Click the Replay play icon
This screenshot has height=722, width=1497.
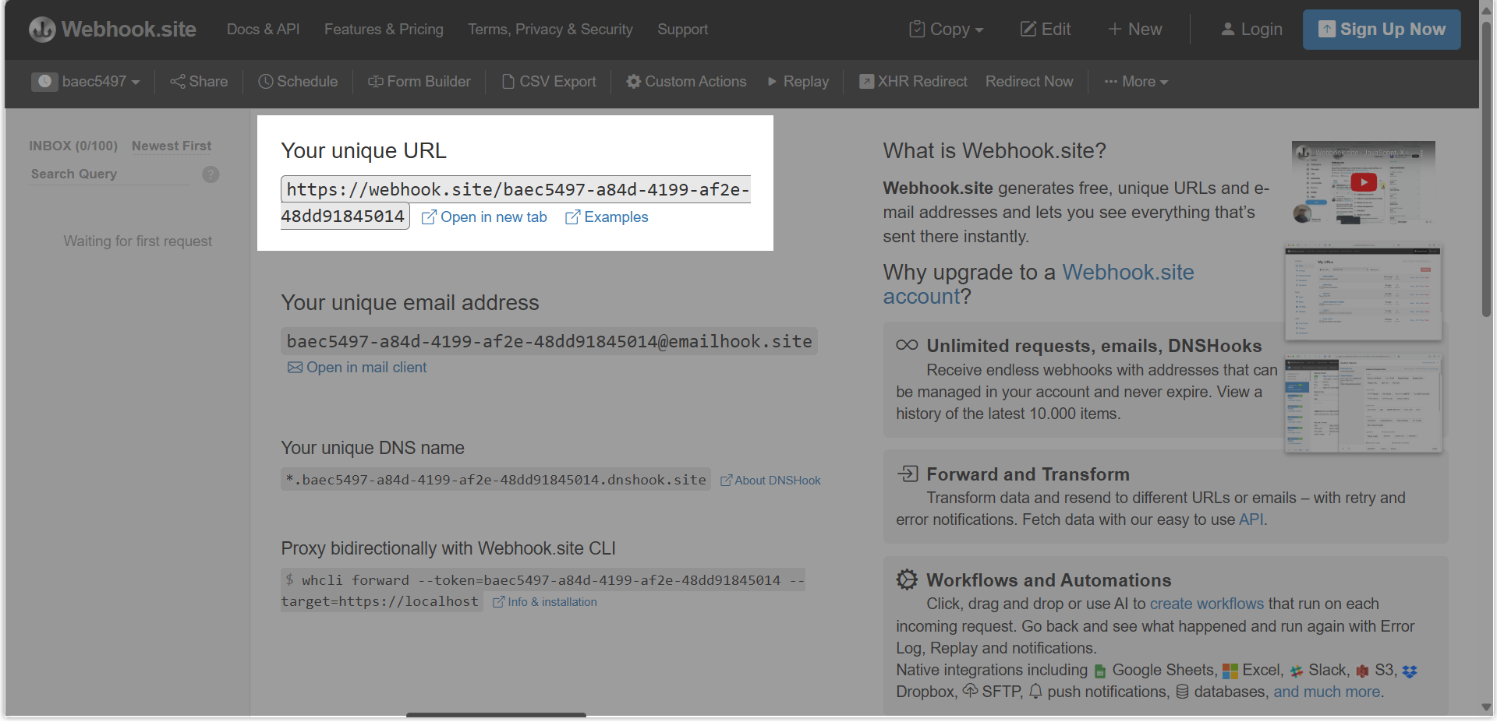[773, 81]
